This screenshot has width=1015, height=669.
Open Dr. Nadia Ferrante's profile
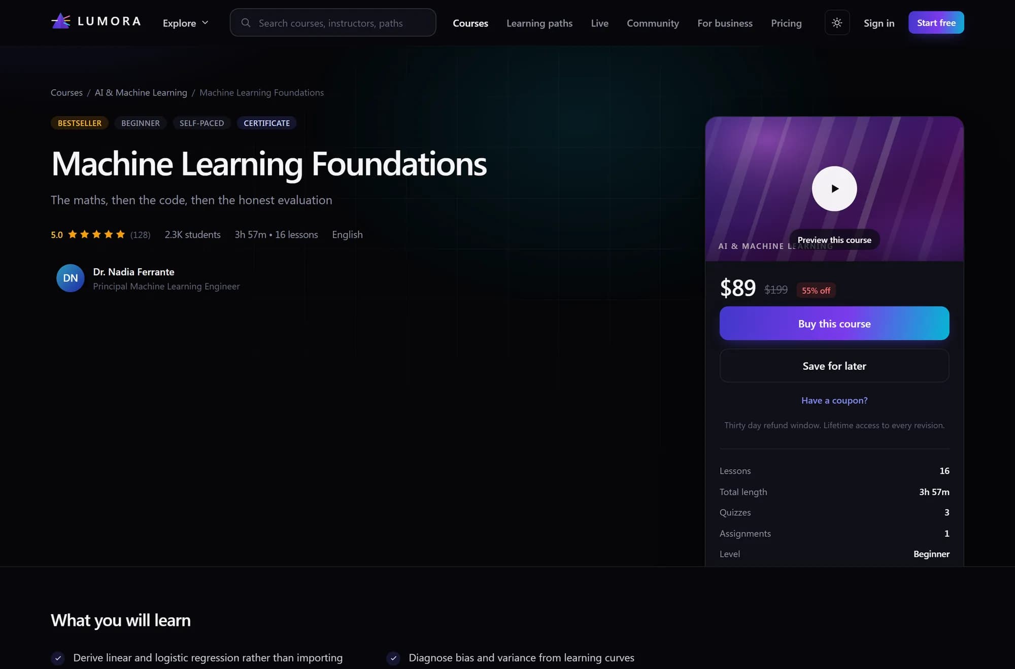coord(133,272)
